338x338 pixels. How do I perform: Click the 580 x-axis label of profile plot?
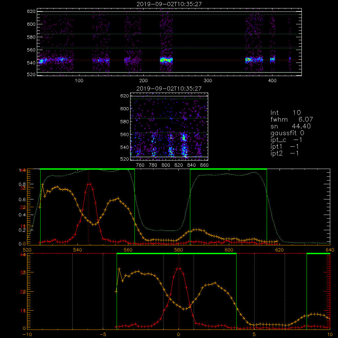(x=178, y=250)
